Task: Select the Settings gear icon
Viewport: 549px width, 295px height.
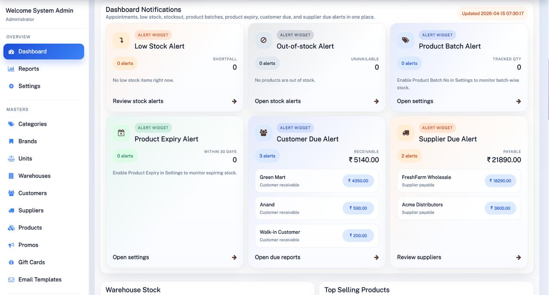Action: 11,86
